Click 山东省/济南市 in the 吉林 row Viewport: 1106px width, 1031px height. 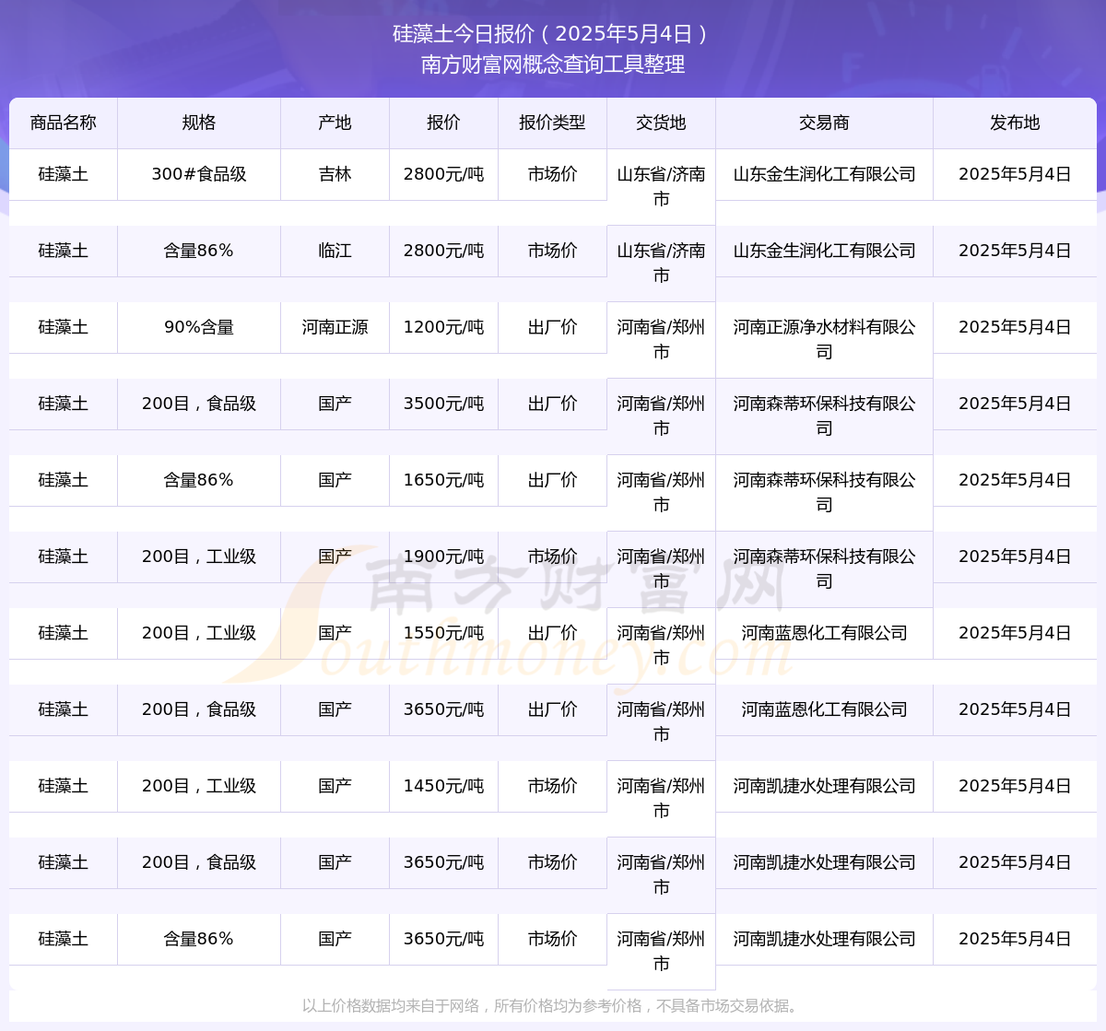click(x=662, y=186)
